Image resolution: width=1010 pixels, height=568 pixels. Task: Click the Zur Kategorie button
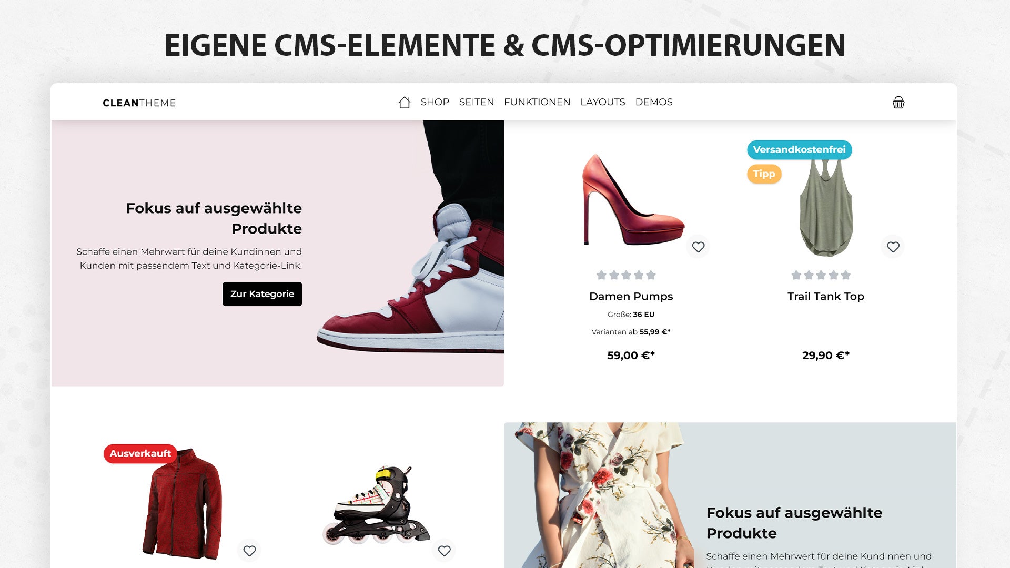(262, 294)
